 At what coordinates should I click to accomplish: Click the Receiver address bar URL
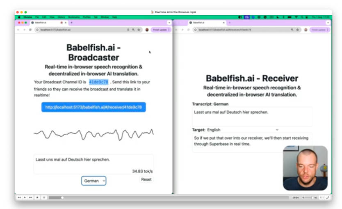[x=225, y=30]
